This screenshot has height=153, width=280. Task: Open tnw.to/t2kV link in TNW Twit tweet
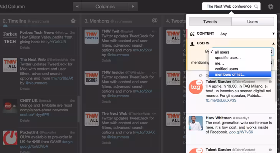pos(143,50)
